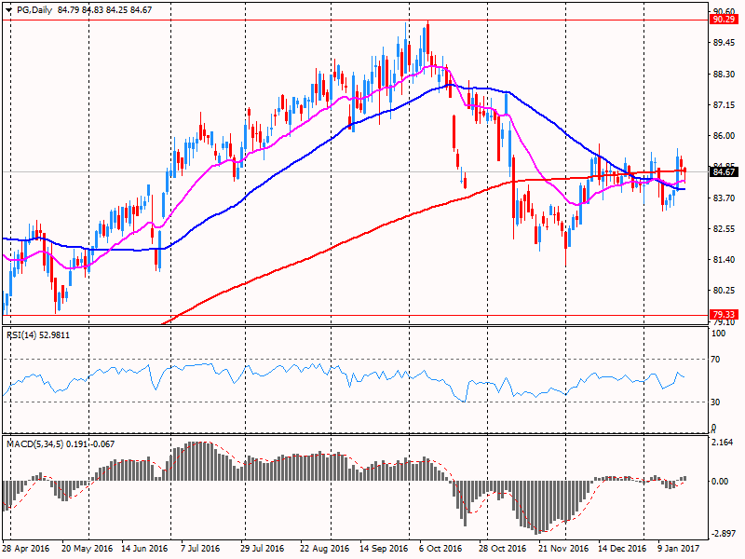The image size is (745, 559).
Task: Select the 82.55 price scale label
Action: coord(725,228)
